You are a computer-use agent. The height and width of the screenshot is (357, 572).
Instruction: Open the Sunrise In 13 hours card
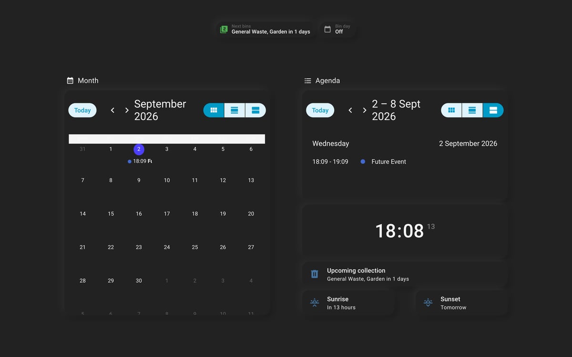point(348,303)
